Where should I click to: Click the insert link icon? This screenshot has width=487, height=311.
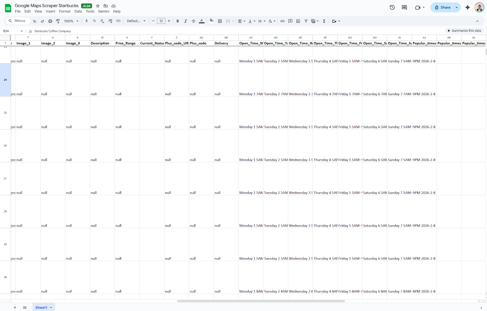(282, 21)
